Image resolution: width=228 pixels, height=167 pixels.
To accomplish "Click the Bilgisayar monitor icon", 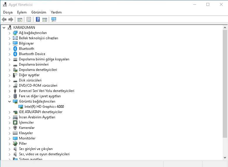I will tap(15, 43).
